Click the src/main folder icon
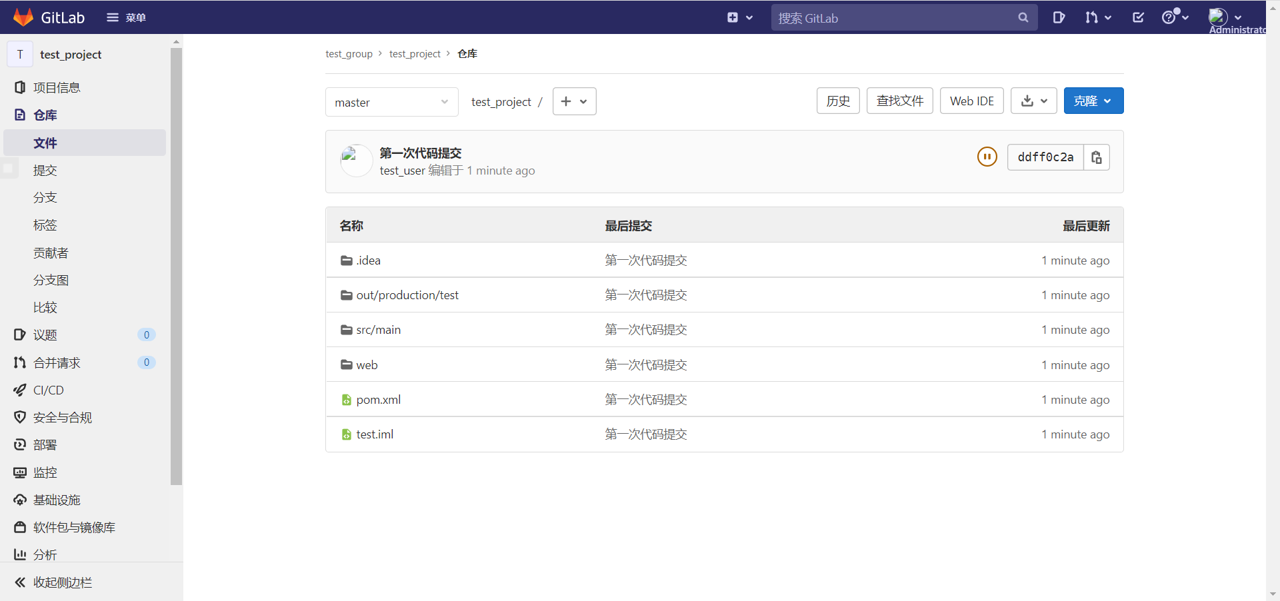 point(346,330)
